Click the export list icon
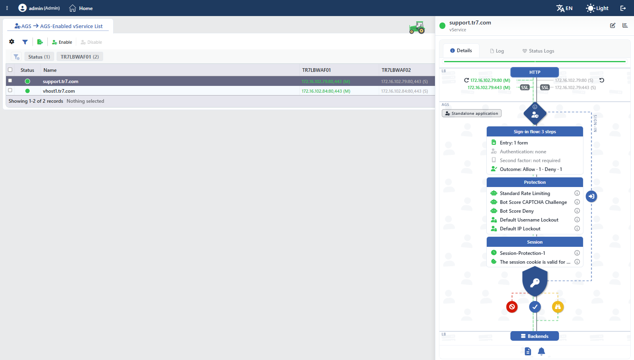Viewport: 634px width, 360px height. click(x=40, y=42)
